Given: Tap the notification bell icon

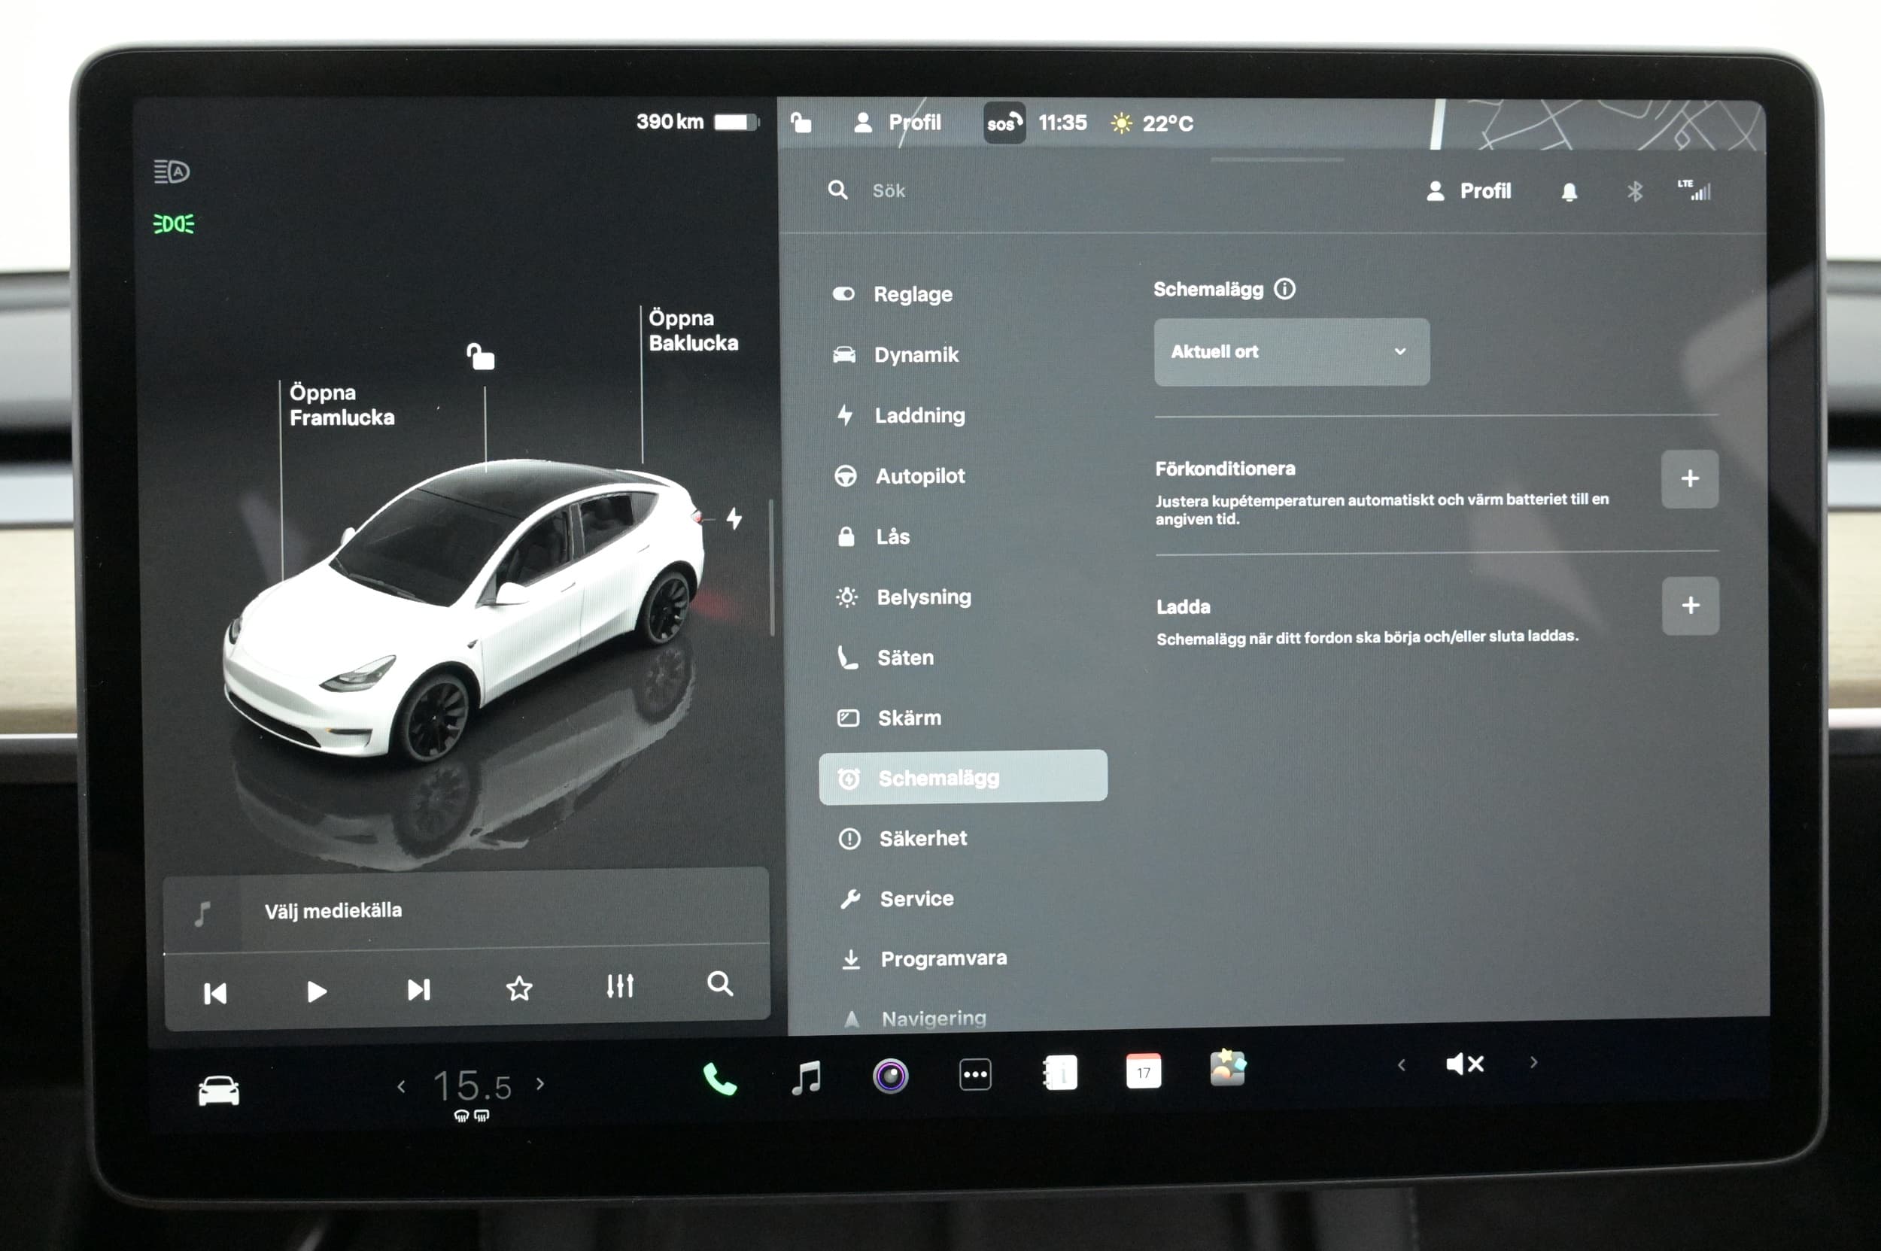Looking at the screenshot, I should (1569, 192).
